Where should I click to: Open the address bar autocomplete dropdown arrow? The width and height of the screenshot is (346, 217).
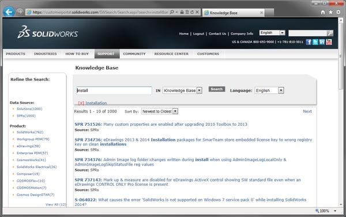pos(177,12)
